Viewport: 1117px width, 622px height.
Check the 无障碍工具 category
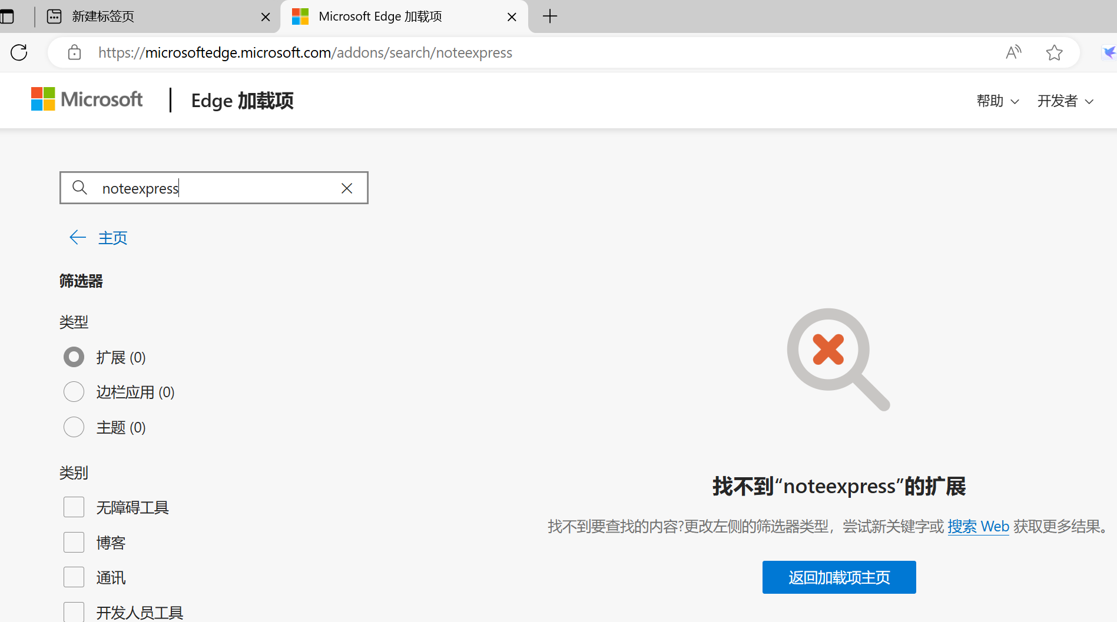[x=74, y=507]
